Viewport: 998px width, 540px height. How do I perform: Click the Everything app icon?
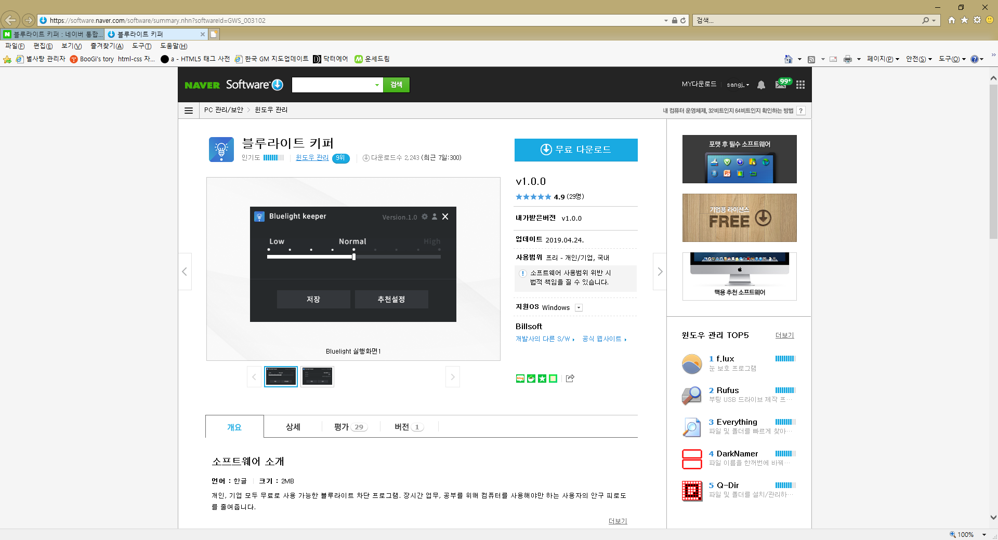click(692, 427)
